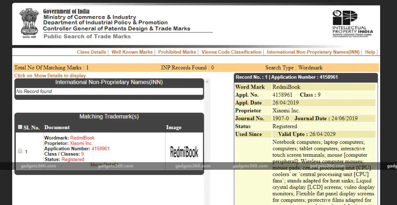This screenshot has width=397, height=205.
Task: Select the Registered status in details panel
Action: pos(285,127)
